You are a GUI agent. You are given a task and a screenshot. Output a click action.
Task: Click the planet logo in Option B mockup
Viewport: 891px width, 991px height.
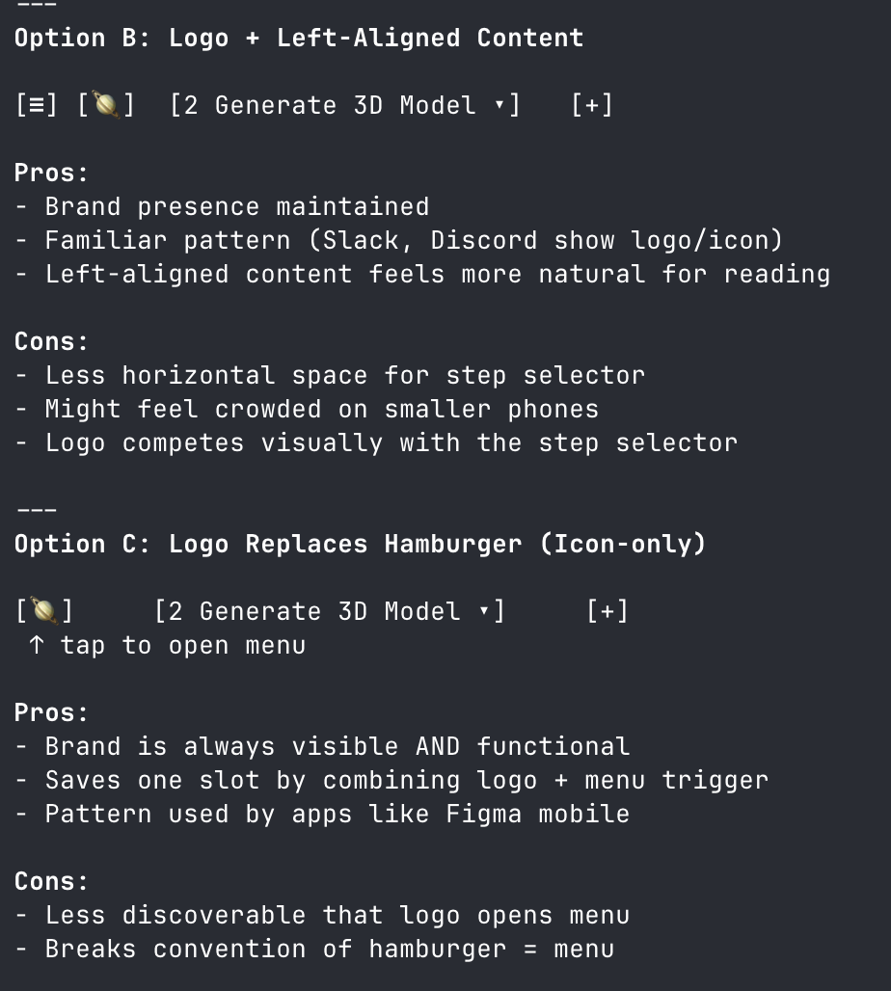pos(106,105)
